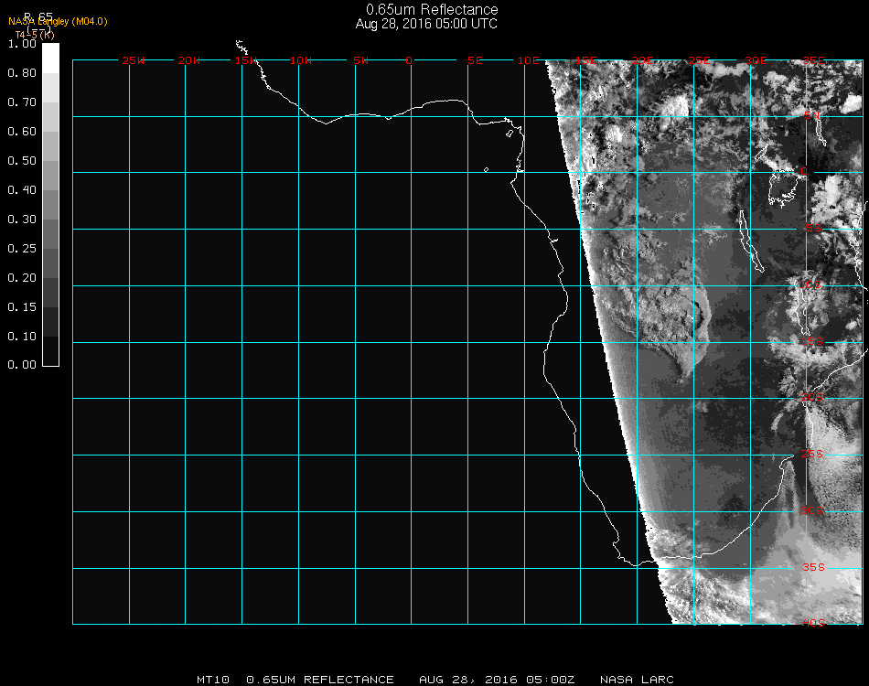The height and width of the screenshot is (686, 869).
Task: Select the 25S latitude label
Action: point(813,454)
